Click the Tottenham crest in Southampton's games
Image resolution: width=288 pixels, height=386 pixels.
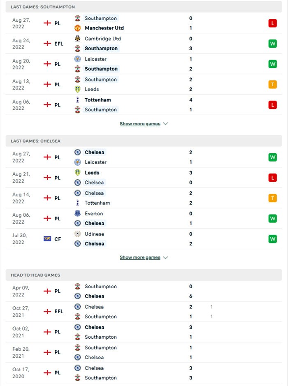[x=77, y=100]
